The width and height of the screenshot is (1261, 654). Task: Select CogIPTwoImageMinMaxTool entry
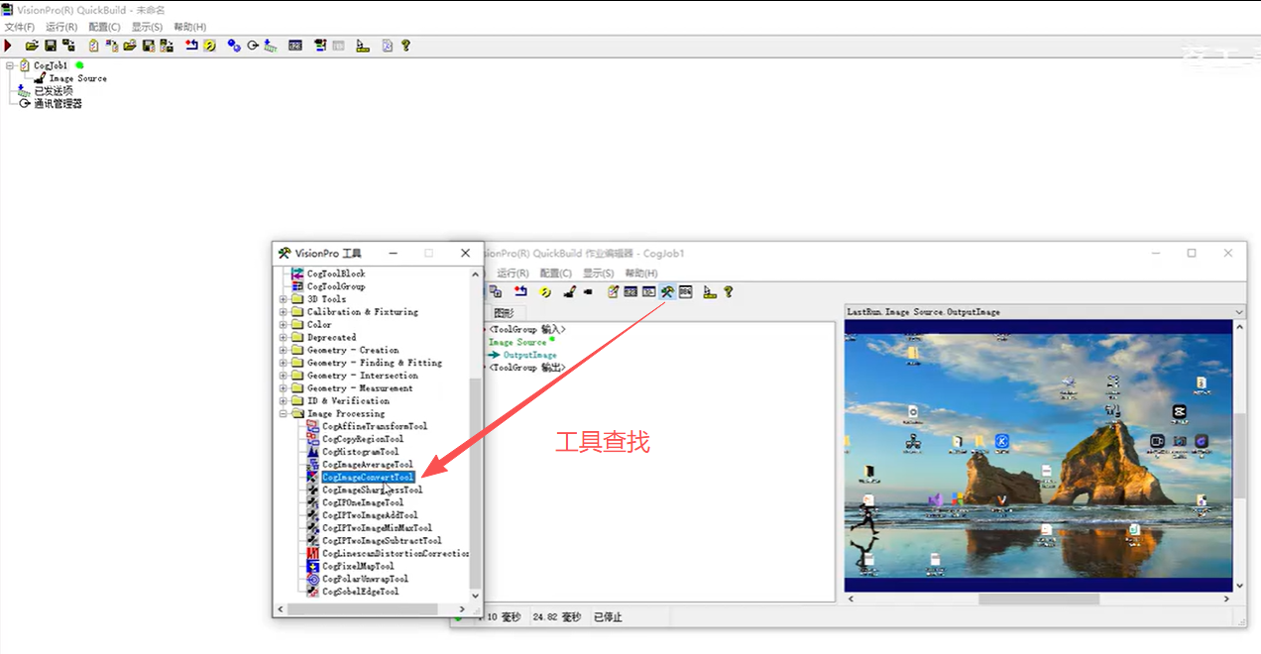pyautogui.click(x=377, y=528)
